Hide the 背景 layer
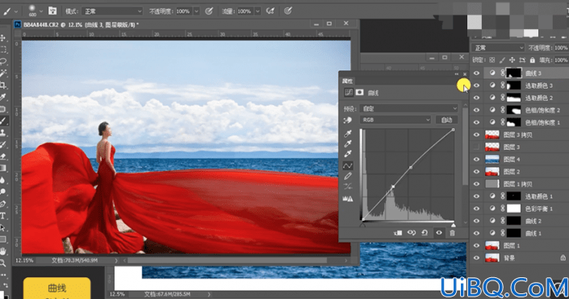Image resolution: width=569 pixels, height=299 pixels. coord(476,258)
